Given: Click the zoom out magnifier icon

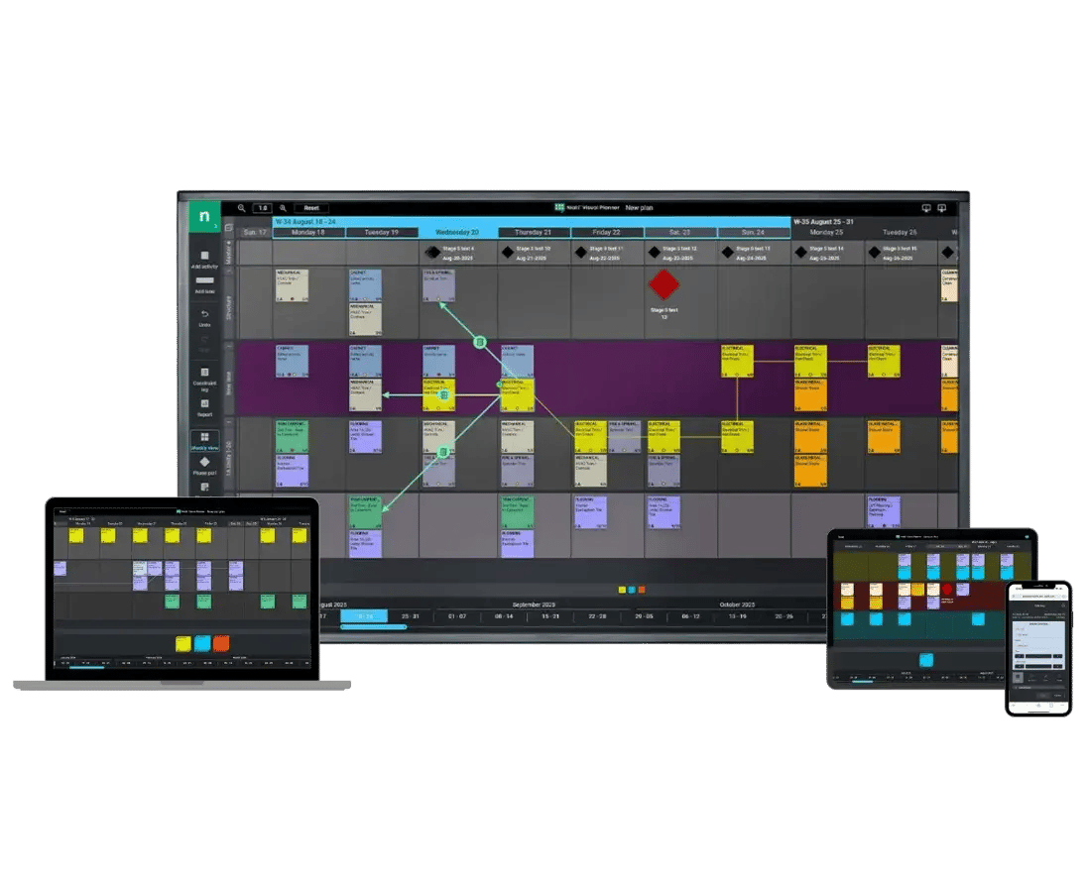Looking at the screenshot, I should (241, 208).
